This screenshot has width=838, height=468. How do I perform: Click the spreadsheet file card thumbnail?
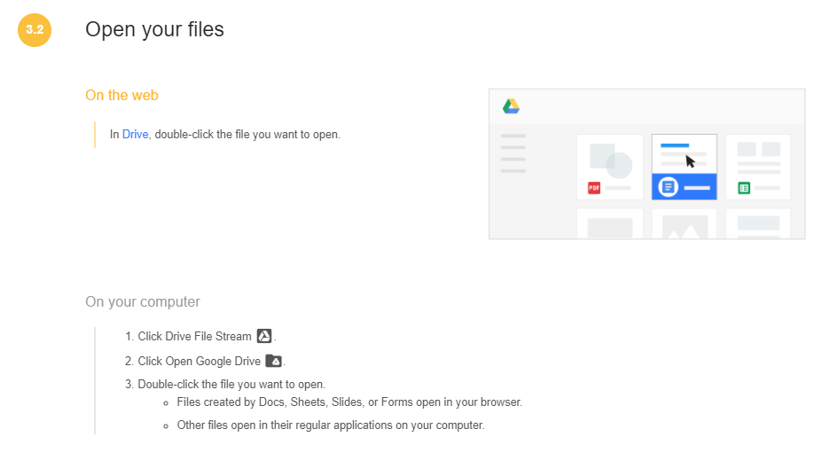(758, 168)
